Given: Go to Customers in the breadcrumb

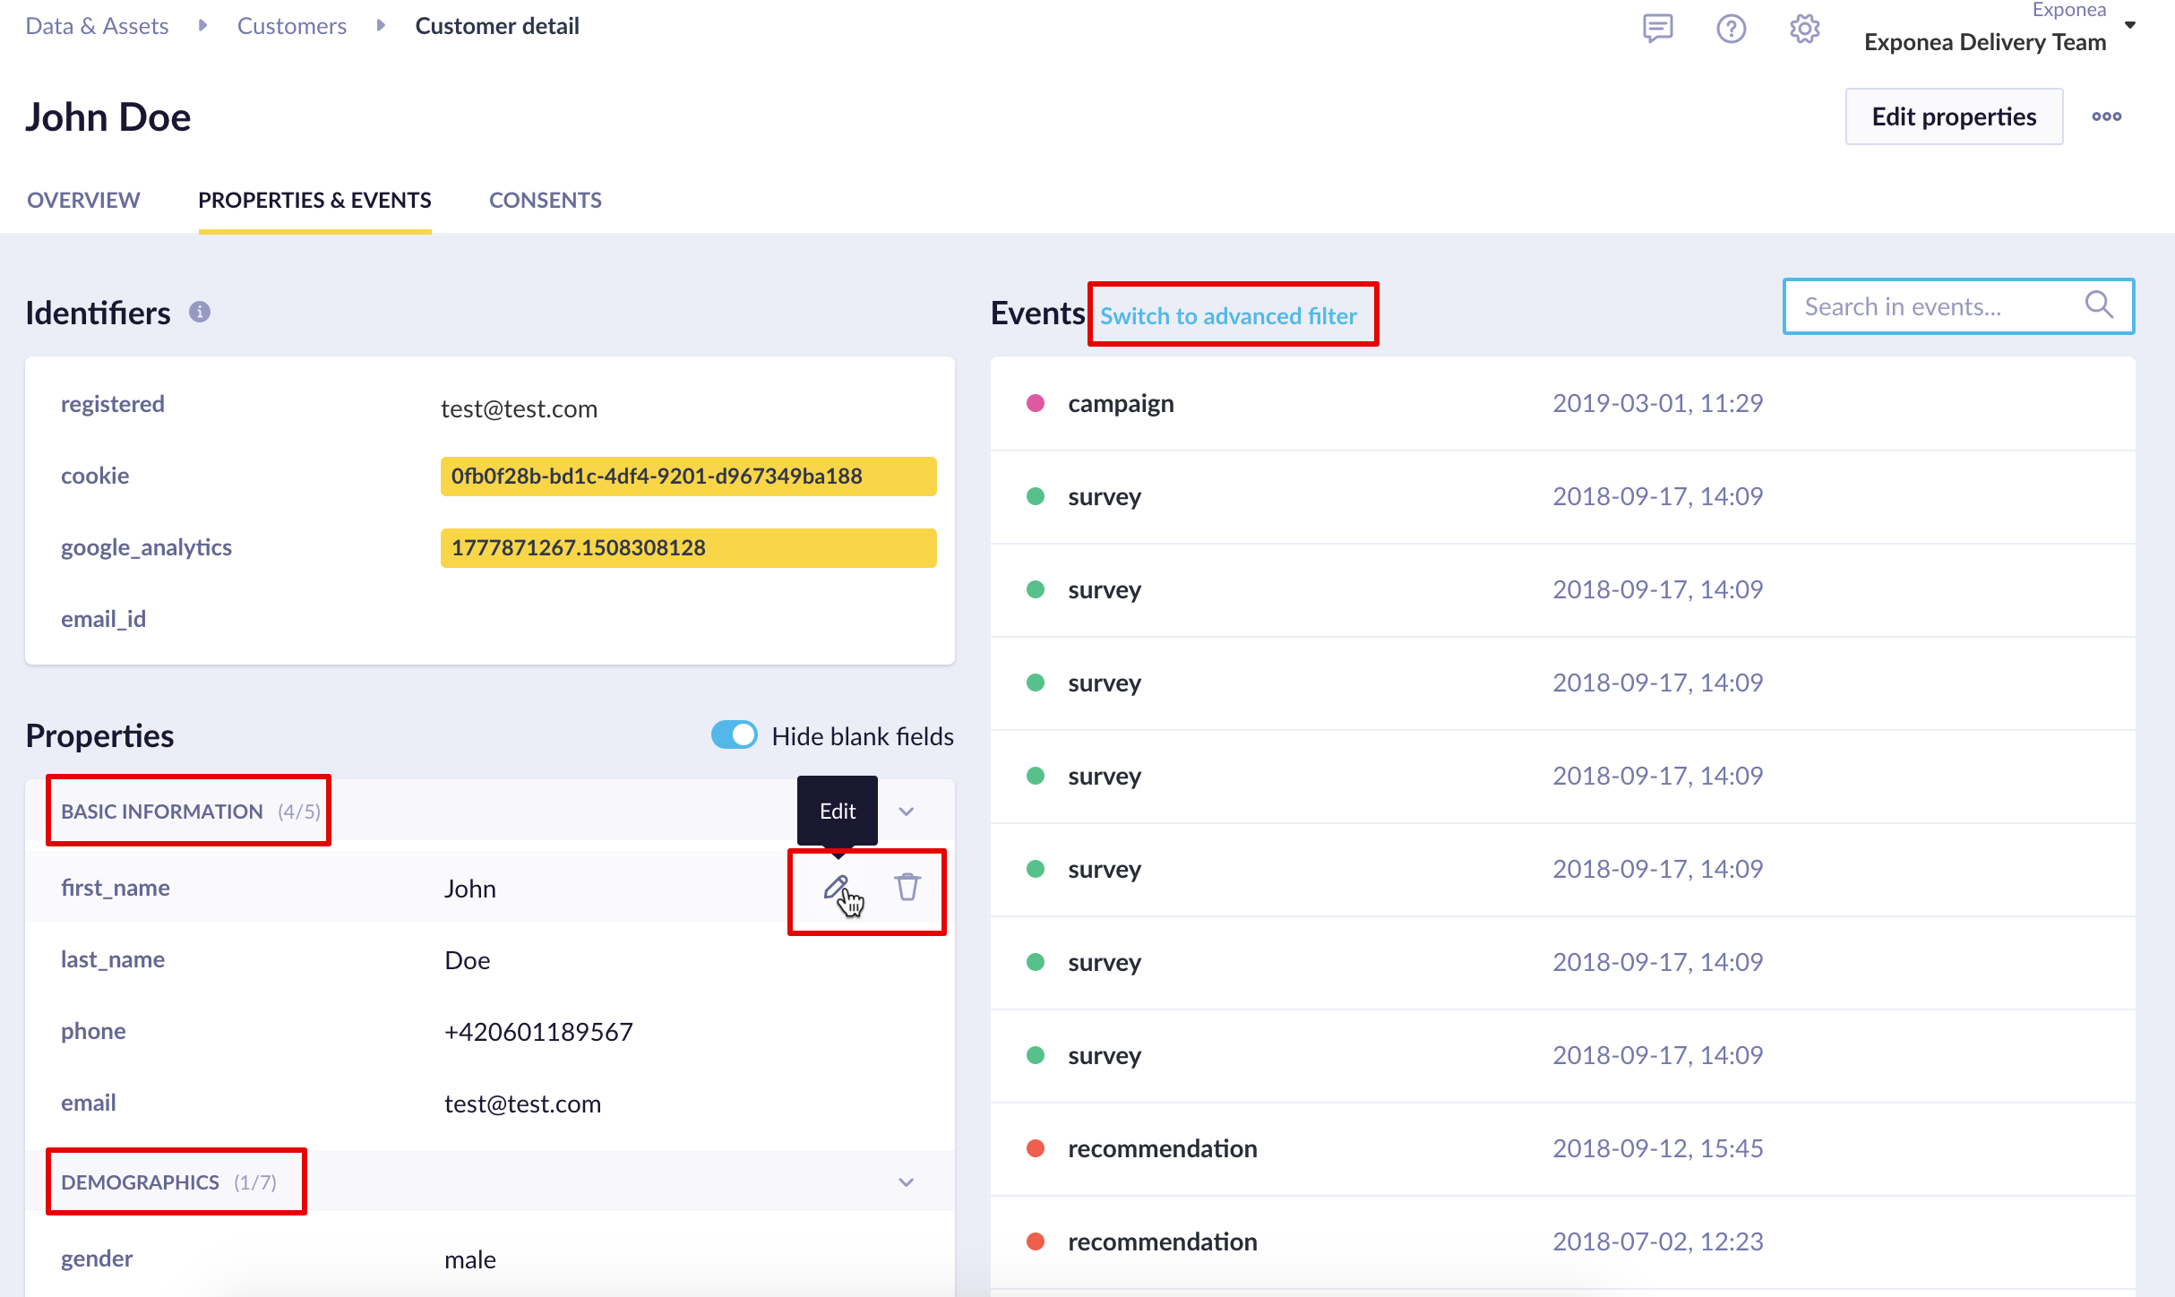Looking at the screenshot, I should [291, 26].
